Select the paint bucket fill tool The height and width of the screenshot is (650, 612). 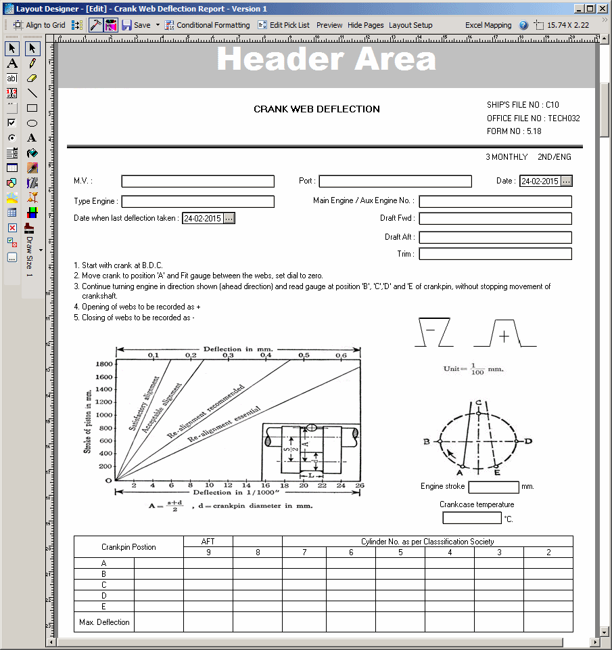[32, 153]
